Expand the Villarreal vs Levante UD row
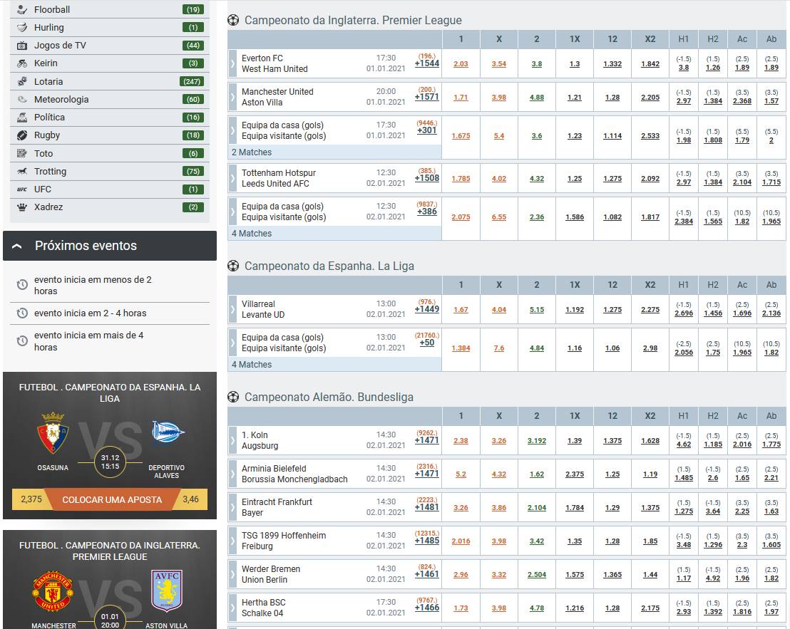 pyautogui.click(x=232, y=309)
